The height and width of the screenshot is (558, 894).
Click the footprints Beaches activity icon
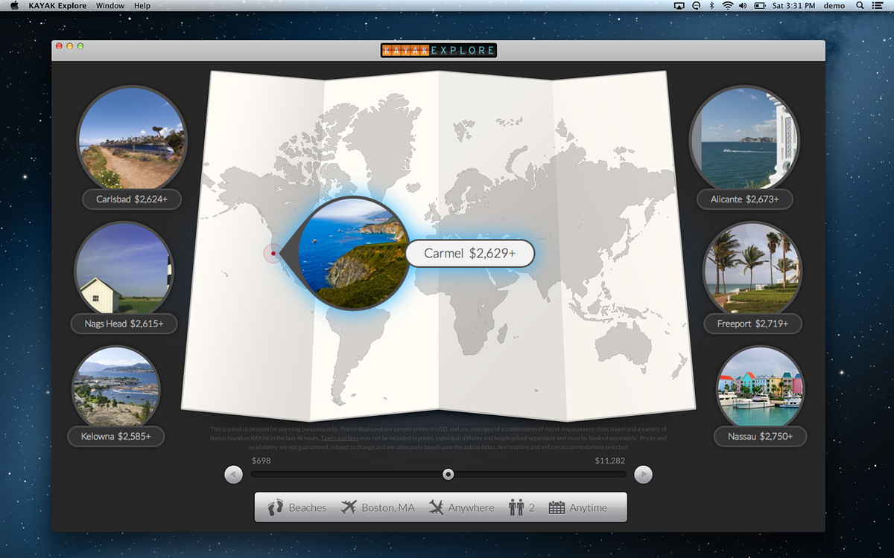click(276, 507)
